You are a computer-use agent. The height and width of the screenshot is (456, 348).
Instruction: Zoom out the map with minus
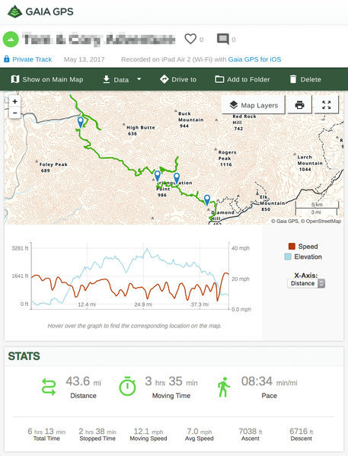point(14,113)
